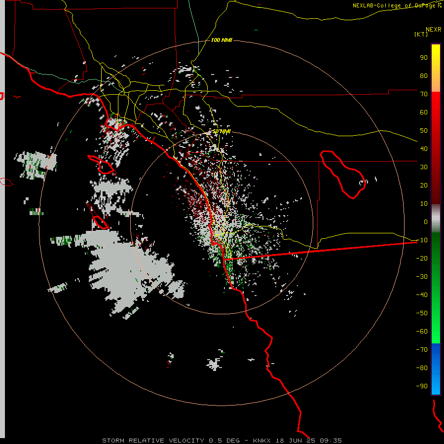Screen dimensions: 444x444
Task: Click the NEXR label above the color bar
Action: point(434,30)
